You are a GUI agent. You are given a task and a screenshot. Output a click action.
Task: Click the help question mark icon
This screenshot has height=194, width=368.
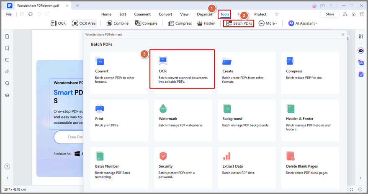coord(7,166)
